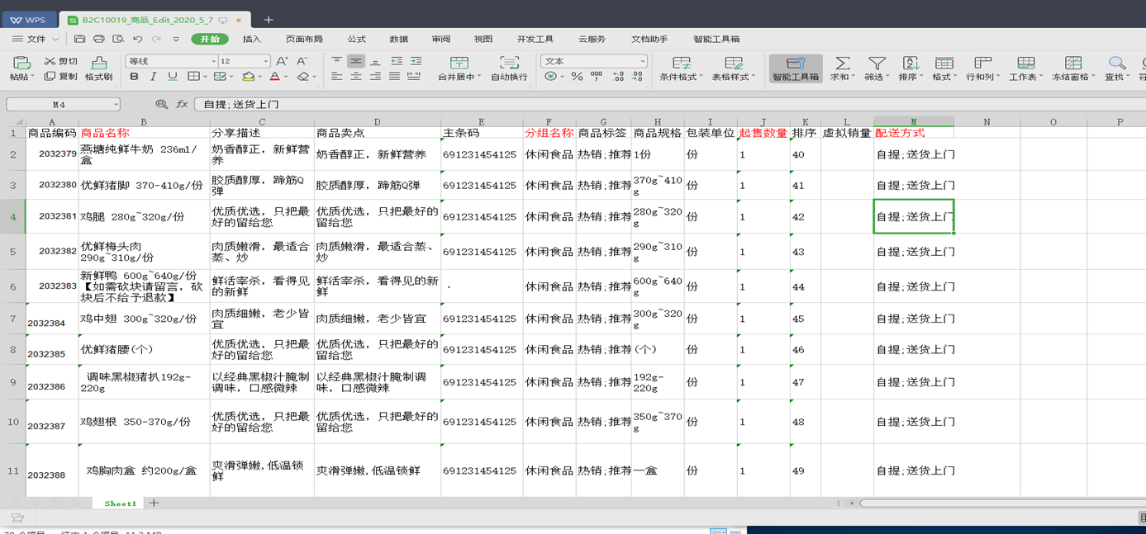Click the Percent style icon
Screen dimensions: 1146x534
577,77
